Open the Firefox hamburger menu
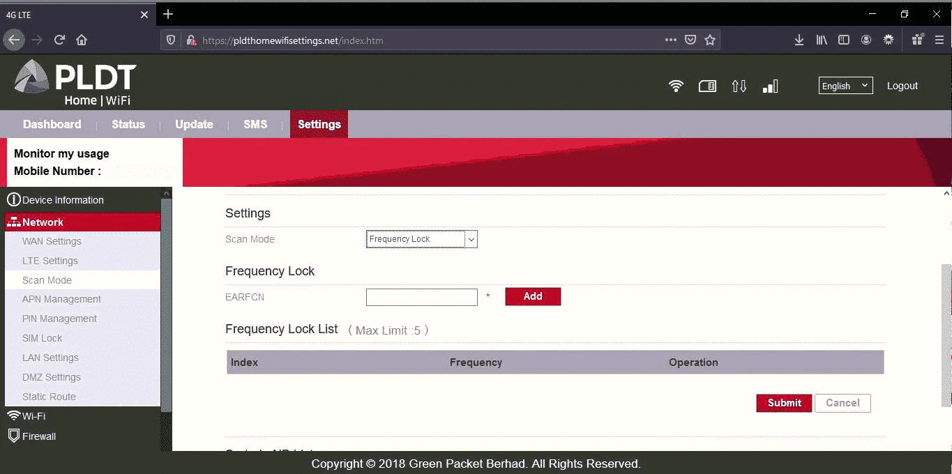The image size is (952, 474). [x=939, y=40]
